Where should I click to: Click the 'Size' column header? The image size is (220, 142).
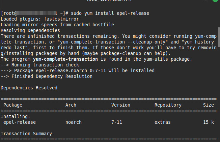209,105
